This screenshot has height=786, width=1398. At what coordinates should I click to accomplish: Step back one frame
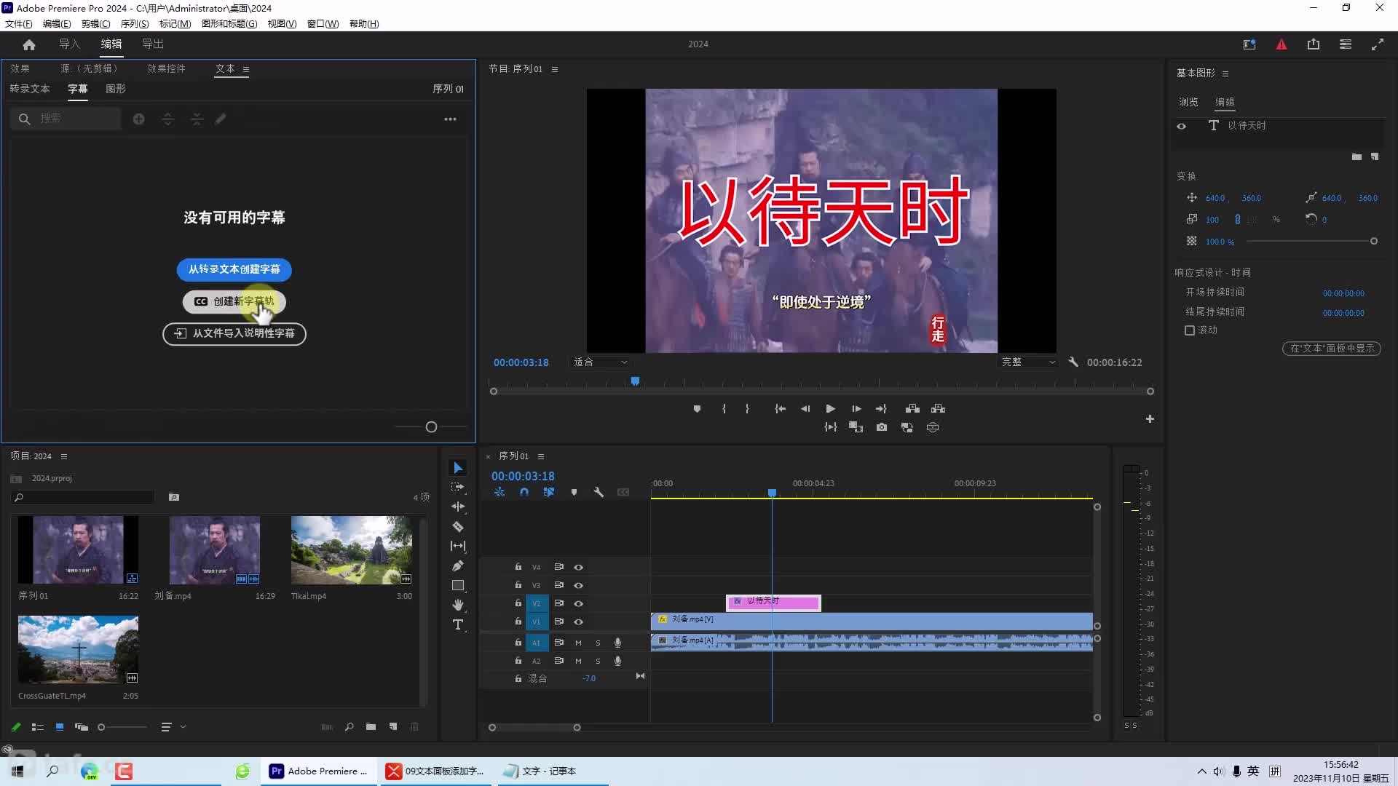pyautogui.click(x=805, y=409)
